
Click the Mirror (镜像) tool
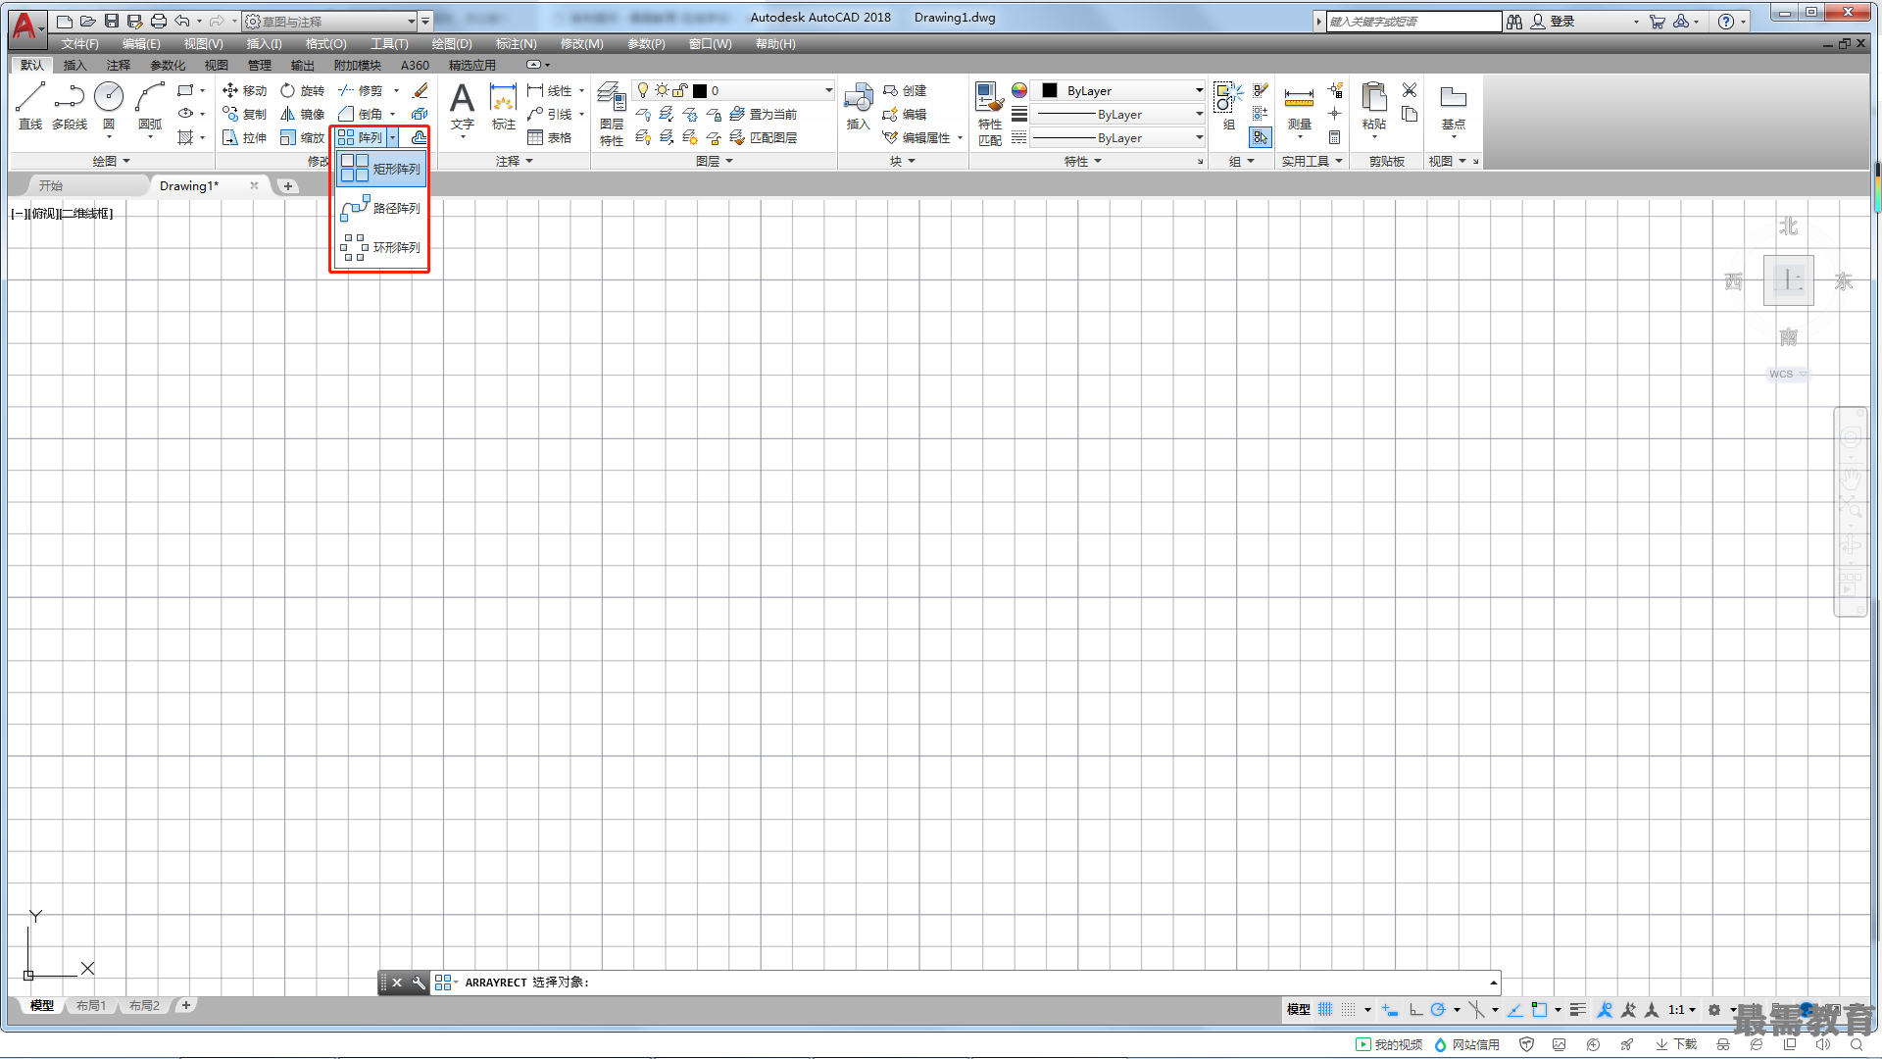[x=302, y=114]
